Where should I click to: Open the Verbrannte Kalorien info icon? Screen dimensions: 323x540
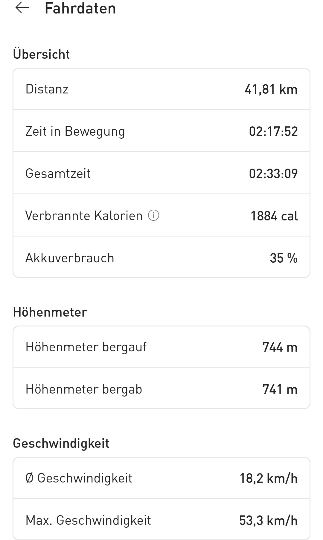coord(154,215)
